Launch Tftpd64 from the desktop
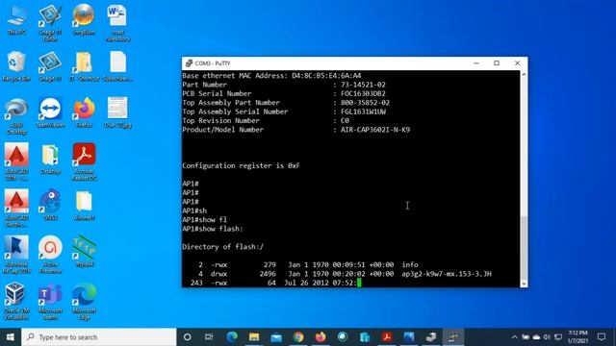The width and height of the screenshot is (616, 346). pyautogui.click(x=84, y=251)
